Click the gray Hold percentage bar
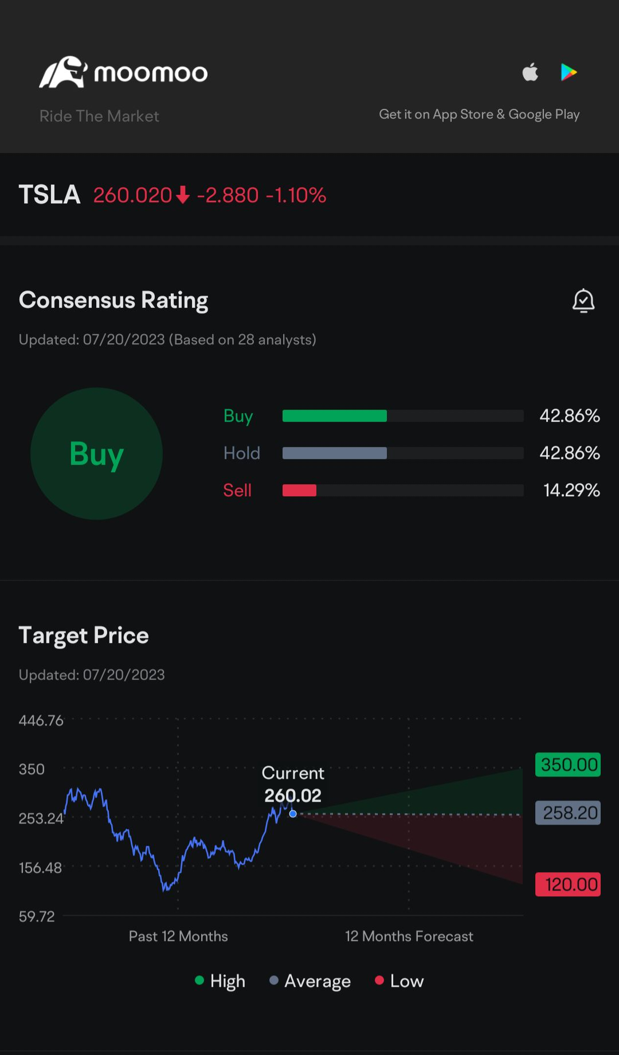This screenshot has width=619, height=1055. click(335, 453)
